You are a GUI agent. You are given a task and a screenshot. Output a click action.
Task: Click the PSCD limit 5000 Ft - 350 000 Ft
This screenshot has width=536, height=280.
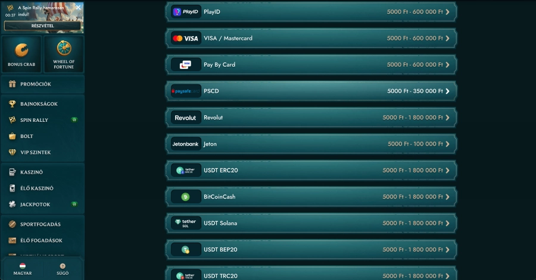(x=415, y=91)
